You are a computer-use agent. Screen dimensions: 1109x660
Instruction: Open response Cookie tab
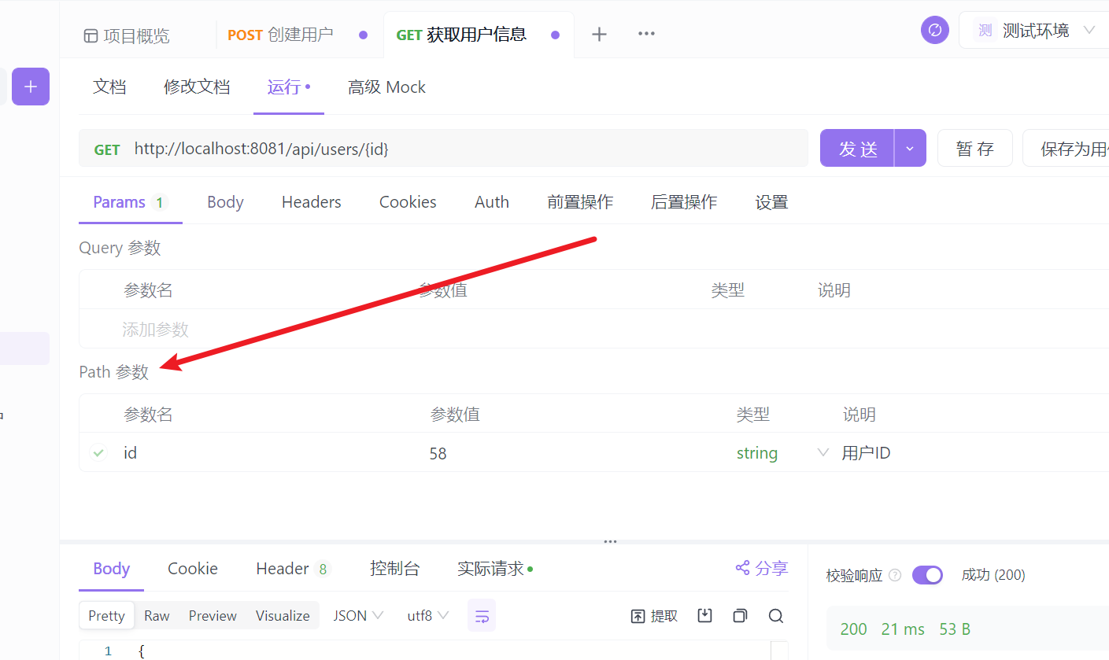[x=193, y=569]
